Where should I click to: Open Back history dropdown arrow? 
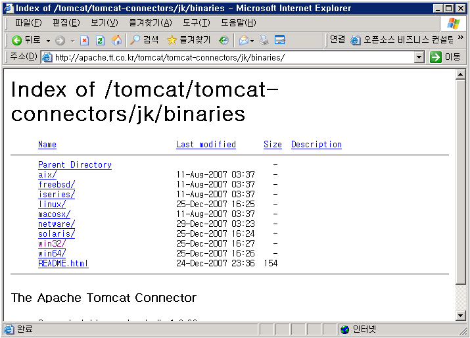[x=48, y=41]
